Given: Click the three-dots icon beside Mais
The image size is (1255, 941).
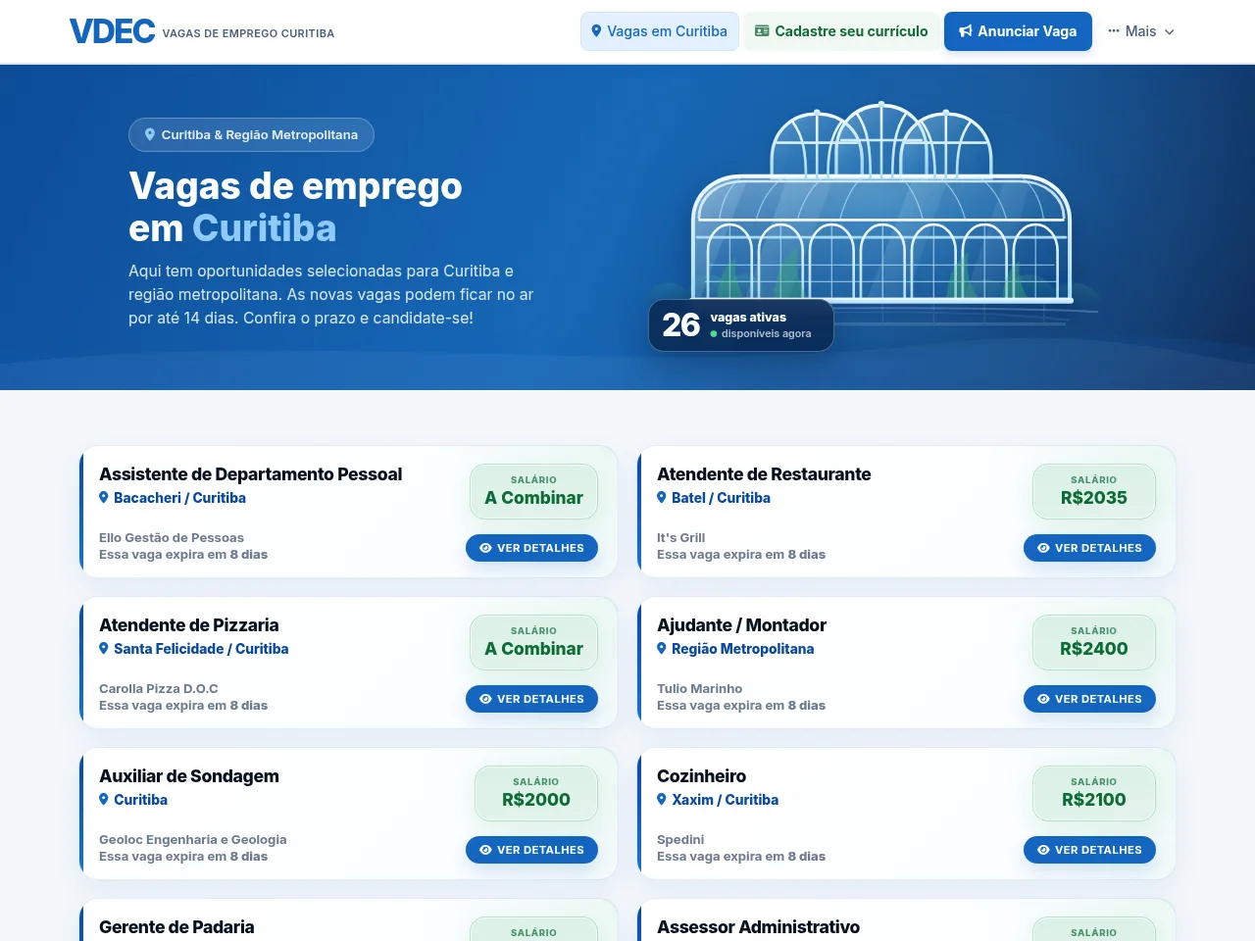Looking at the screenshot, I should 1114,31.
